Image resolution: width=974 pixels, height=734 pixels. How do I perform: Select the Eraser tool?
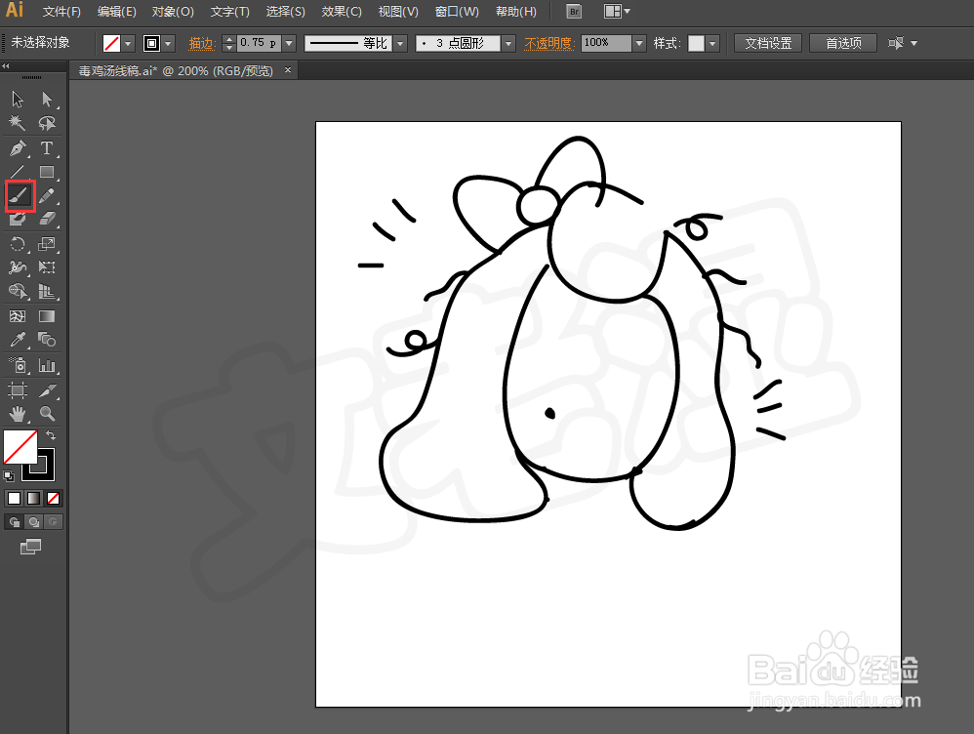click(47, 219)
